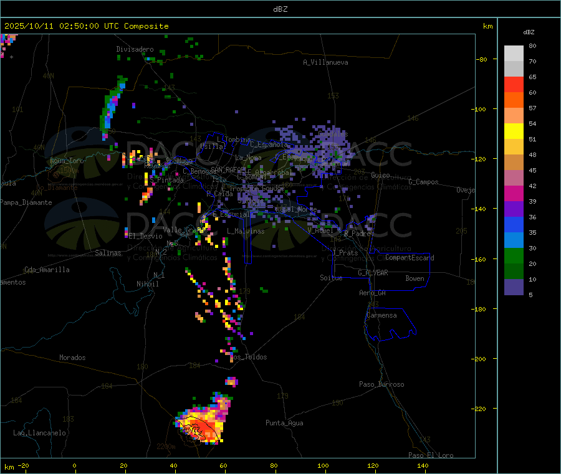
Task: Select the 'CompantEscard' map label
Action: (x=410, y=258)
